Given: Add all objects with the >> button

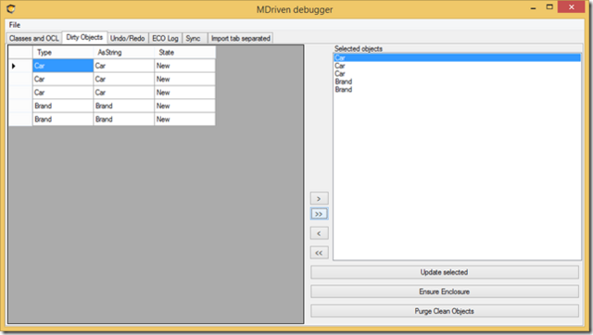Looking at the screenshot, I should point(319,214).
